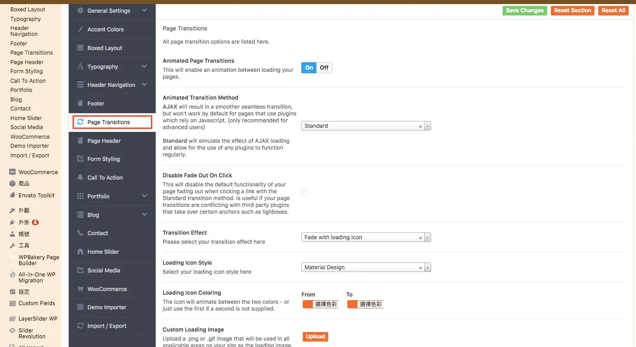
Task: Expand the General Settings chevron
Action: click(144, 10)
